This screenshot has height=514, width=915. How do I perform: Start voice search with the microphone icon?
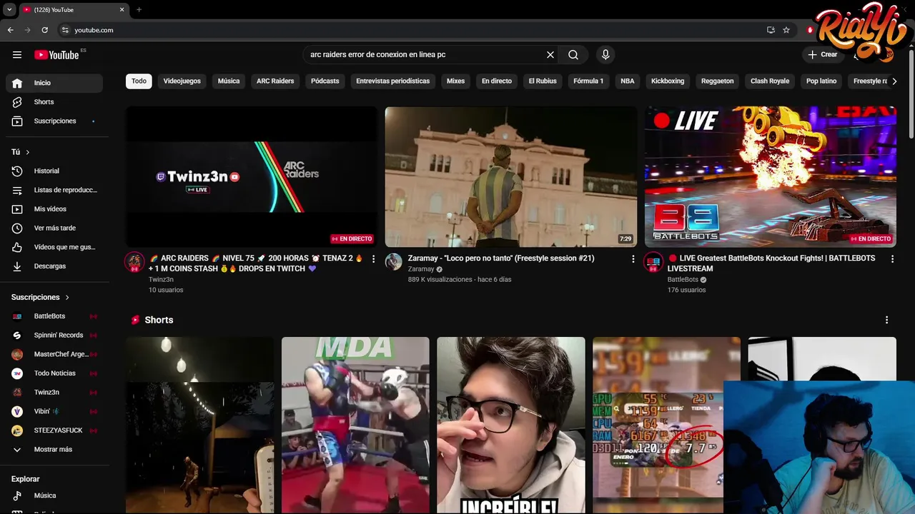coord(605,55)
